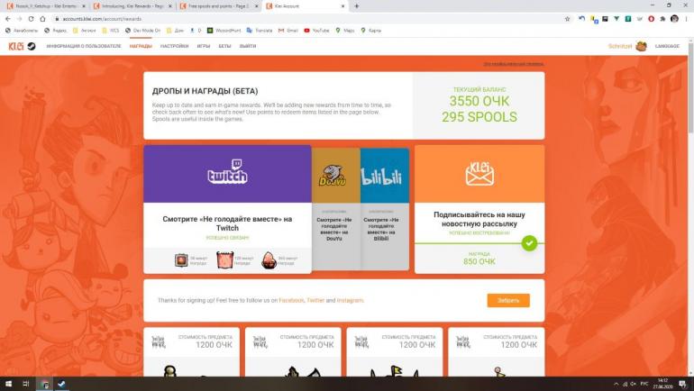Open the Chrome three-dot menu

pos(687,19)
